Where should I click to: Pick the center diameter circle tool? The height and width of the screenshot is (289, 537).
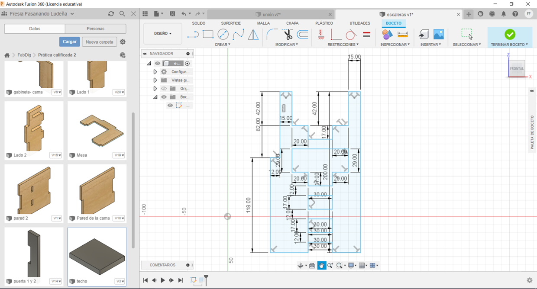point(223,35)
